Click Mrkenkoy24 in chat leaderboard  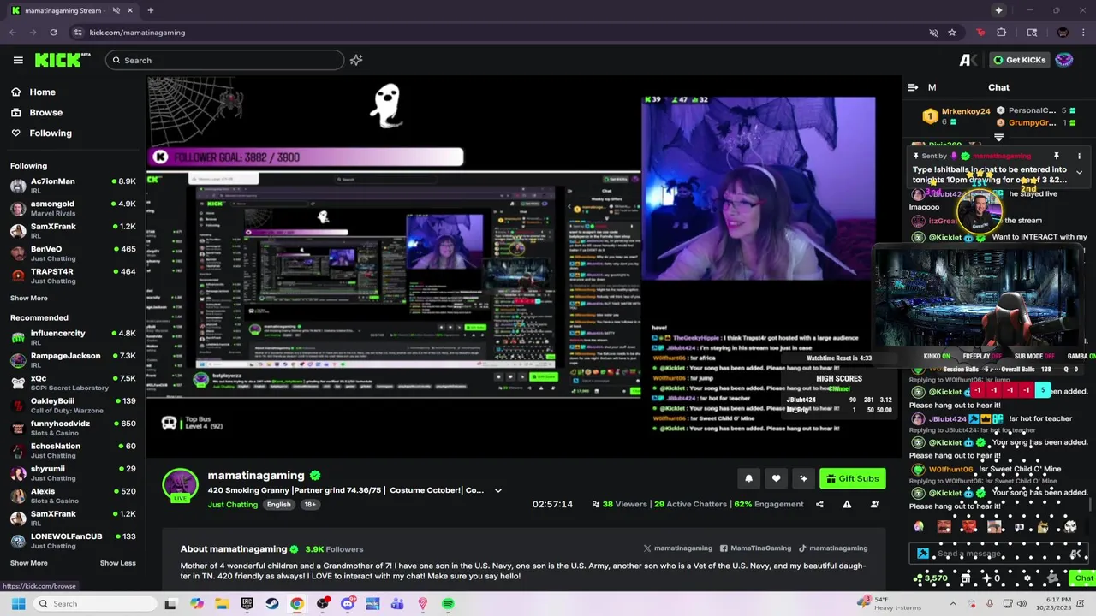(x=966, y=111)
